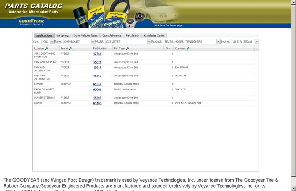Open part number 61047 link

(98, 84)
